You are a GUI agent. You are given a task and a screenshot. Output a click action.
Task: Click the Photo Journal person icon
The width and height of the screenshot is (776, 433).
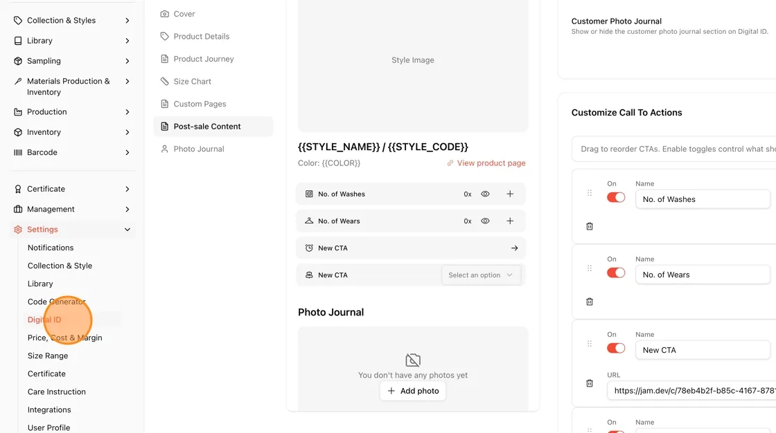pos(164,149)
